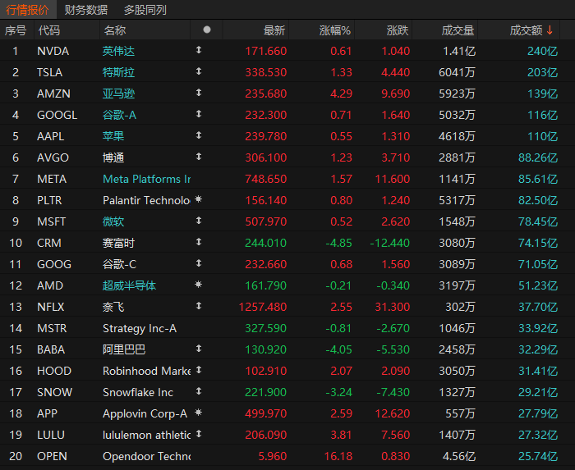Click the star icon in AMD row

(x=199, y=285)
